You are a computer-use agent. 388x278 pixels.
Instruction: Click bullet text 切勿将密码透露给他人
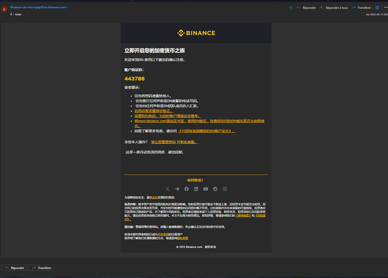click(x=153, y=96)
